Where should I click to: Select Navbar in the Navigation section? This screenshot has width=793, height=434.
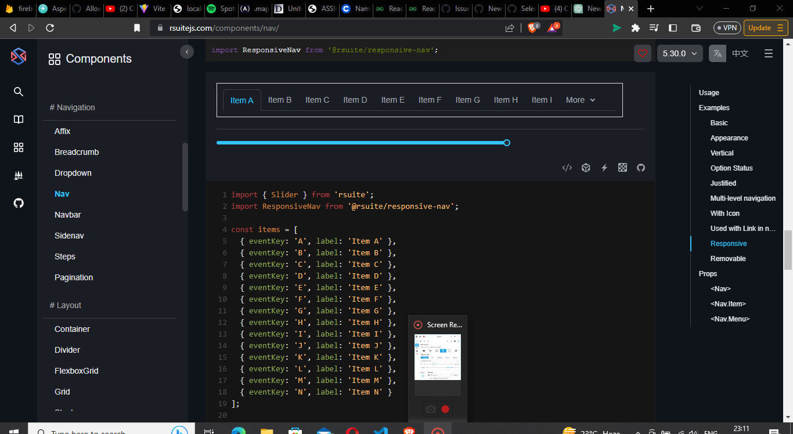[67, 214]
